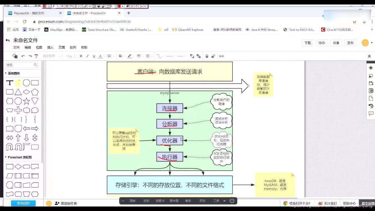Apply italic formatting from the toolbar
375x211 pixels.
[87, 56]
